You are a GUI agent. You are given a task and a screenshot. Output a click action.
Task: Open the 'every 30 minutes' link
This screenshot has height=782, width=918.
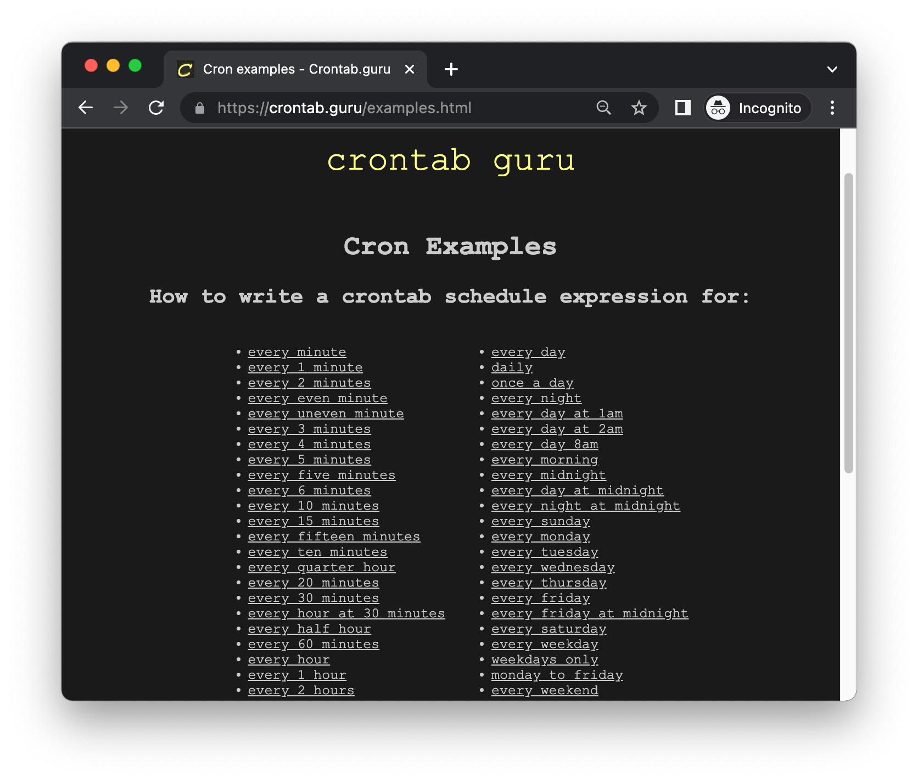click(314, 598)
